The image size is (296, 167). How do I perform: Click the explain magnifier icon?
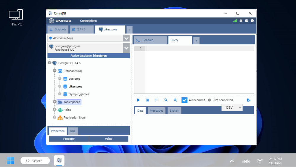[166, 100]
